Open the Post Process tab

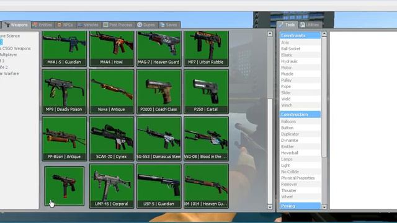tap(118, 25)
